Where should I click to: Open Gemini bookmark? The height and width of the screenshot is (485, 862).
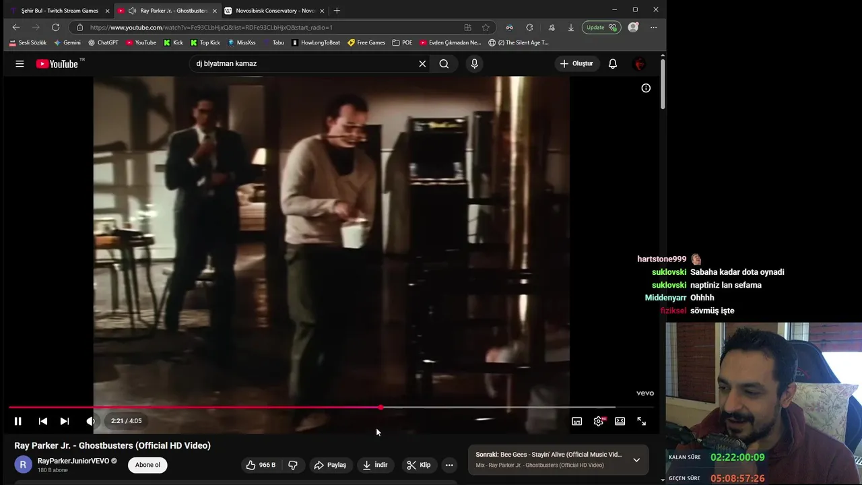point(67,42)
